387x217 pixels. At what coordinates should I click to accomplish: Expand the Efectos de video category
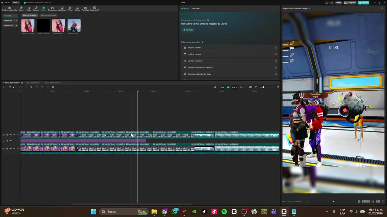tap(10, 20)
